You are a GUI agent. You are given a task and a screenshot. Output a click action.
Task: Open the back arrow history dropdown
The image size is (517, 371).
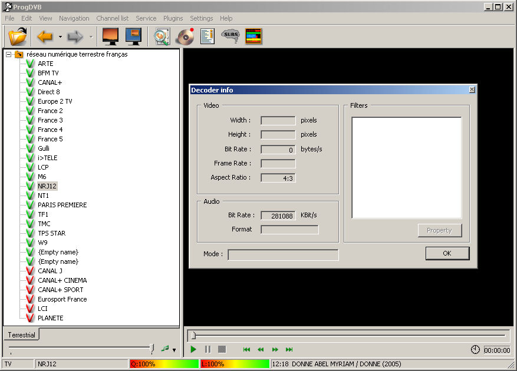click(60, 37)
